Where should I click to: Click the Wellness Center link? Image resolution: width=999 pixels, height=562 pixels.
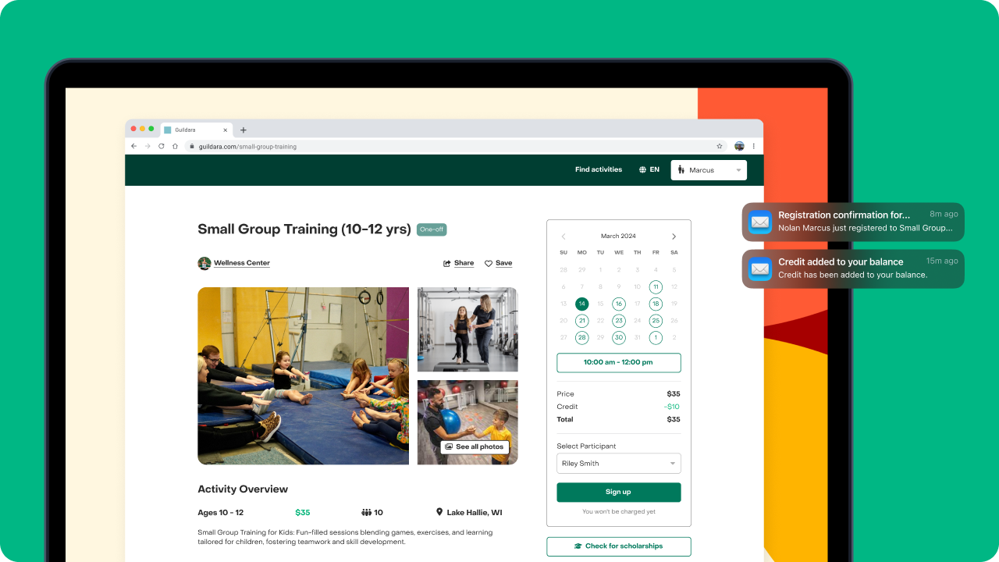tap(242, 263)
